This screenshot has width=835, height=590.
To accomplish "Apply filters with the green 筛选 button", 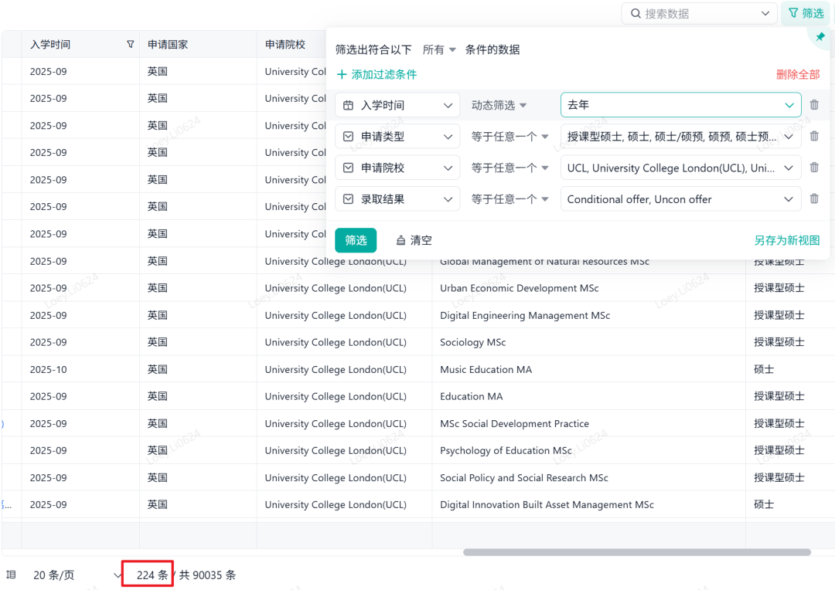I will point(356,240).
